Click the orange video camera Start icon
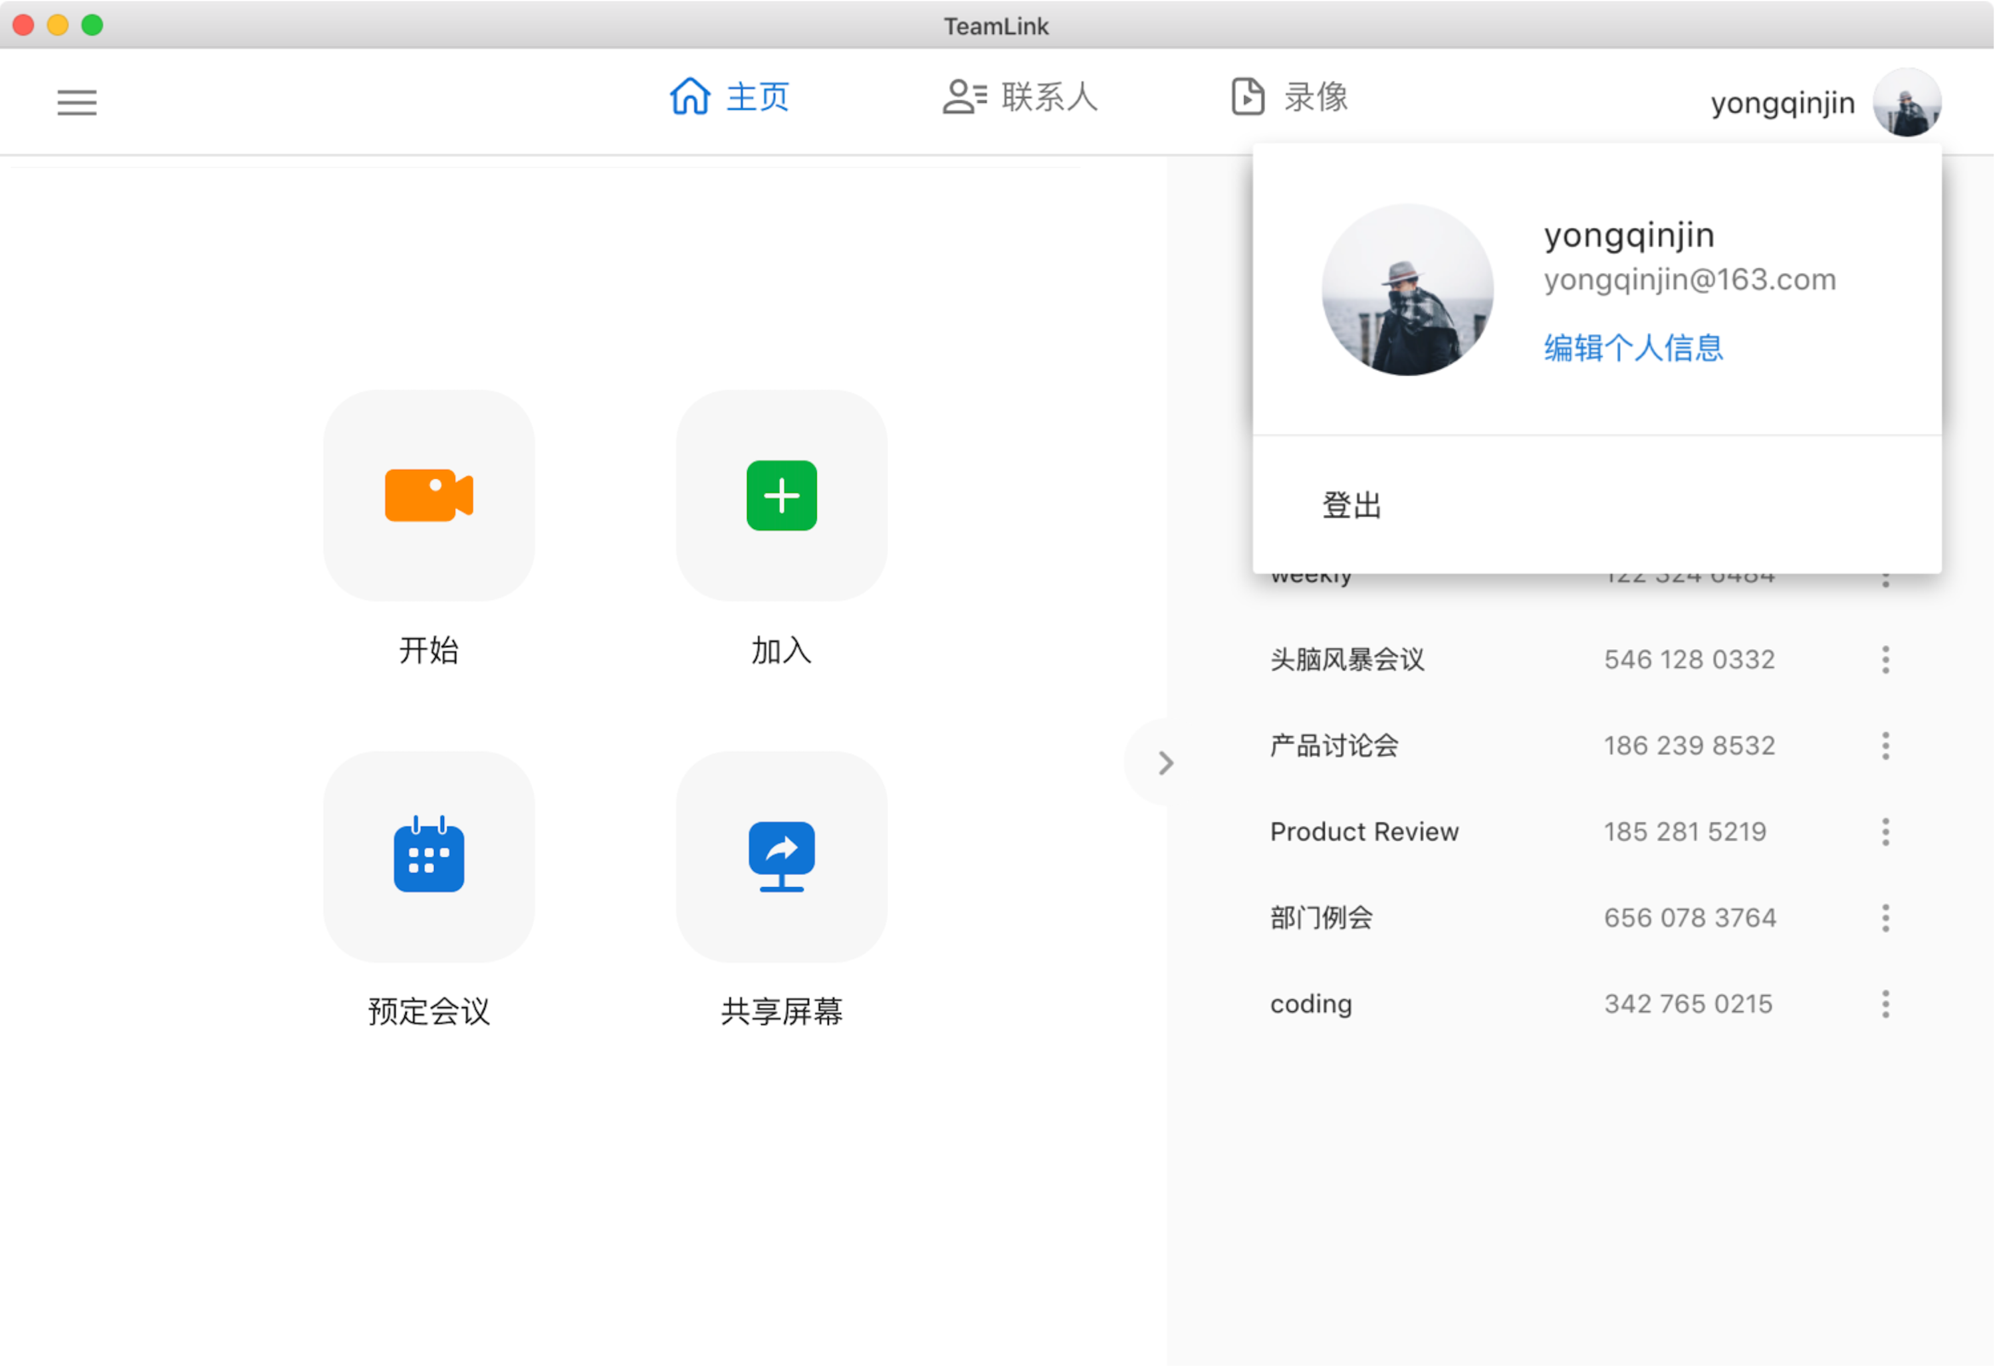1995x1366 pixels. (428, 495)
